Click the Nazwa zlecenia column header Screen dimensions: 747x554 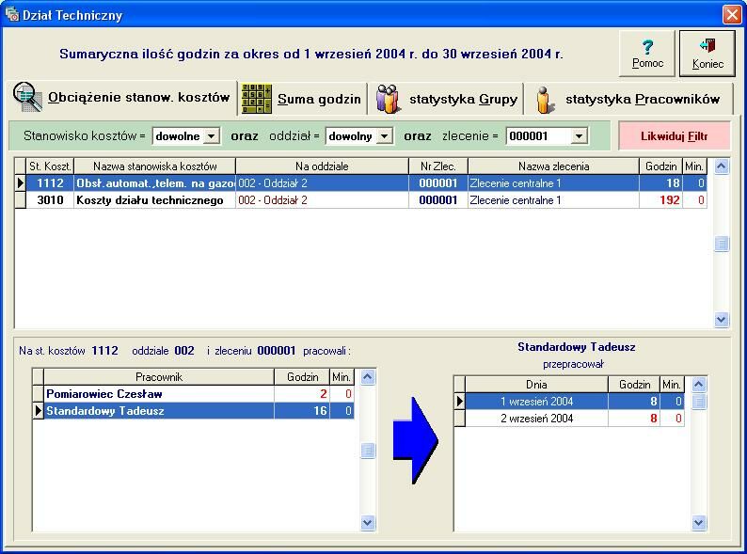pyautogui.click(x=553, y=166)
